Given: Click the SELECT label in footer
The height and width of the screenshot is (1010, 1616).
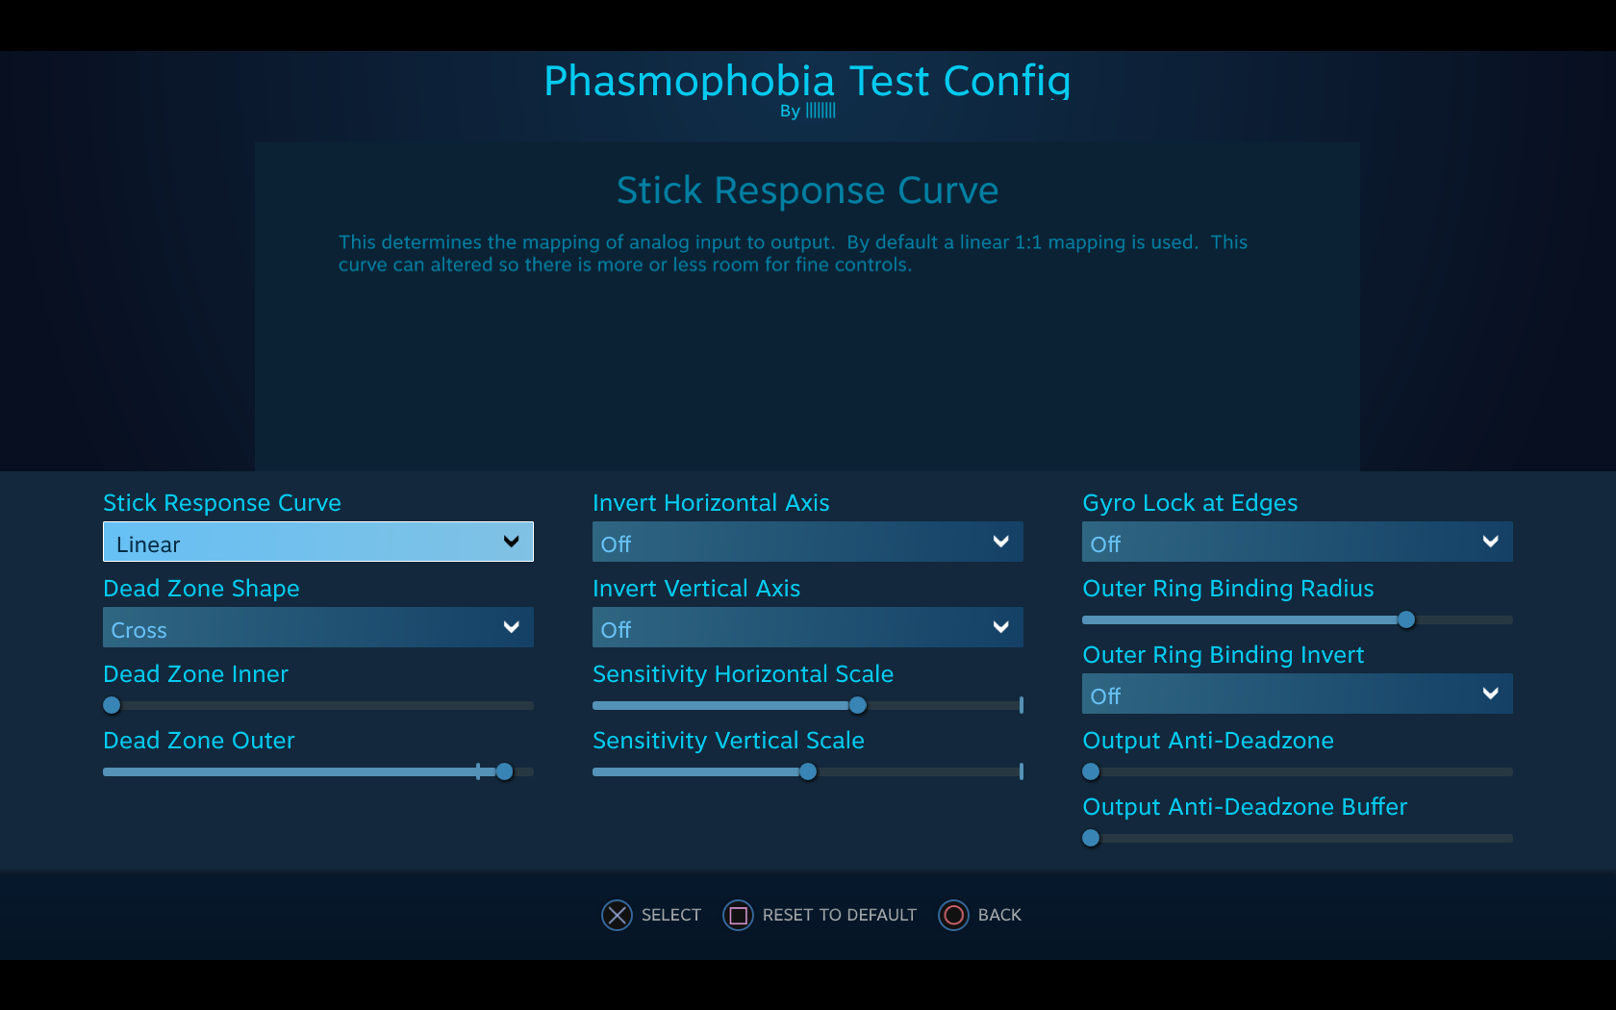Looking at the screenshot, I should [x=670, y=915].
